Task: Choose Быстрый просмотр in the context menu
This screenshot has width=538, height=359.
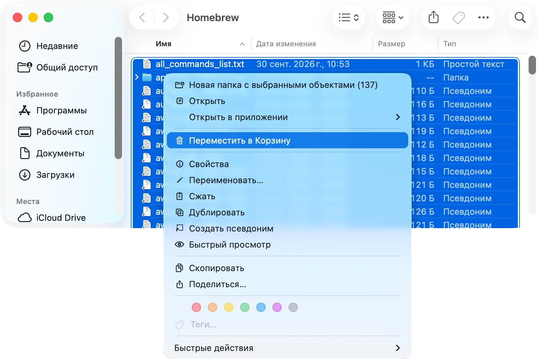Action: point(287,245)
